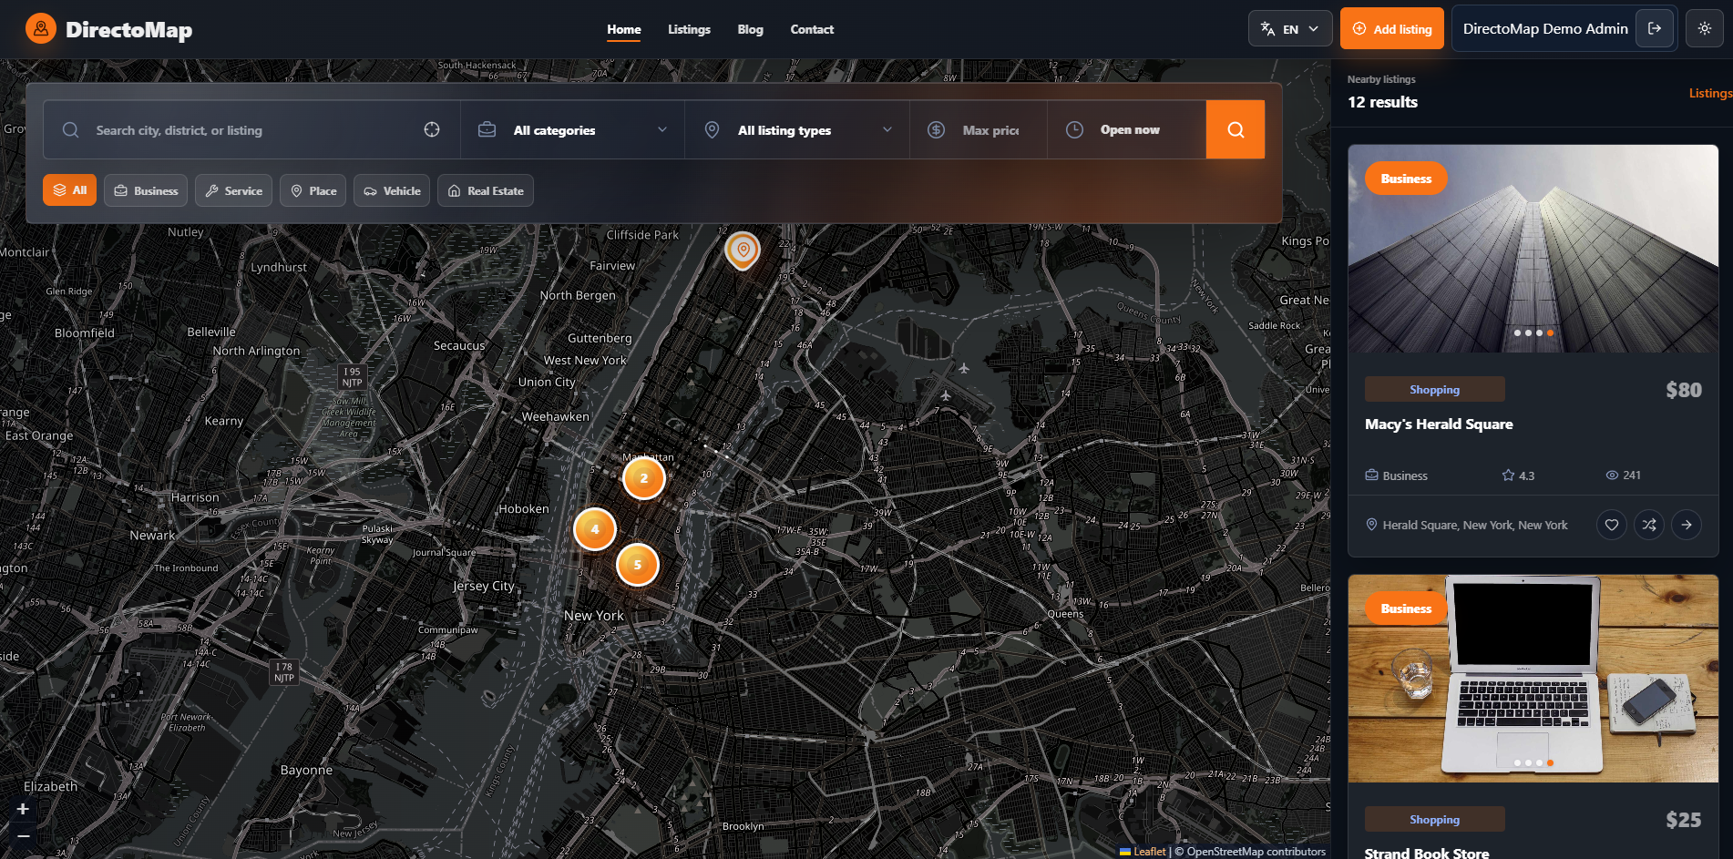Click the Add listing button
1733x859 pixels.
point(1392,28)
